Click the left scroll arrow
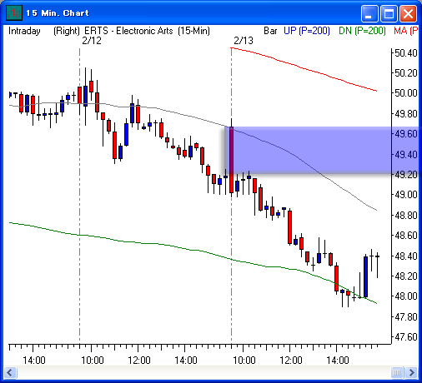The image size is (422, 383). [10, 372]
